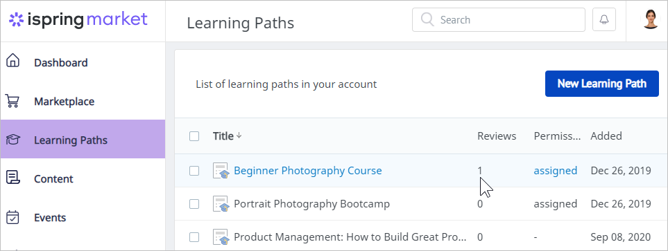668x251 pixels.
Task: Click assigned in Portrait Photography row
Action: (556, 204)
